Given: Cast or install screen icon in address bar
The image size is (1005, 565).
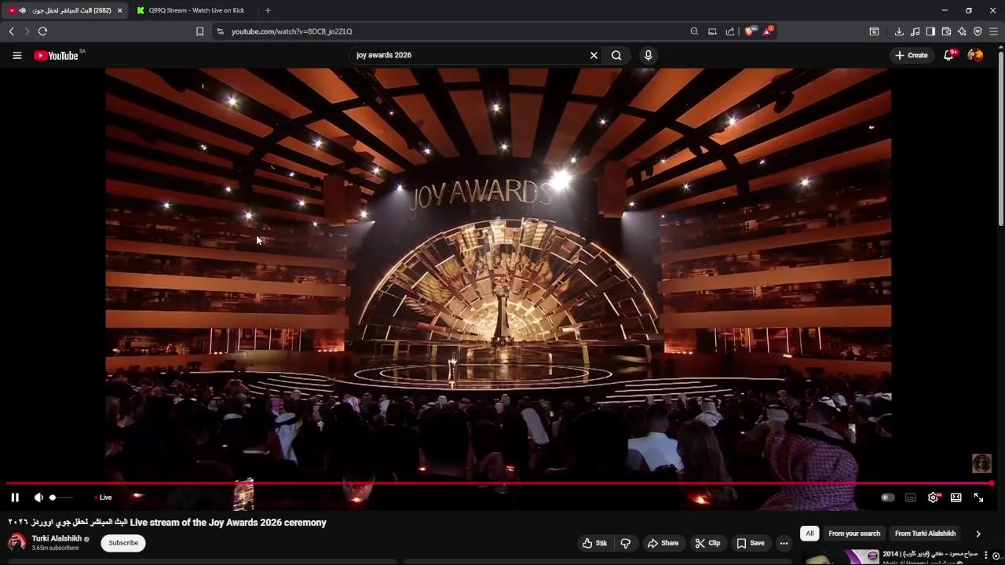Looking at the screenshot, I should (712, 31).
